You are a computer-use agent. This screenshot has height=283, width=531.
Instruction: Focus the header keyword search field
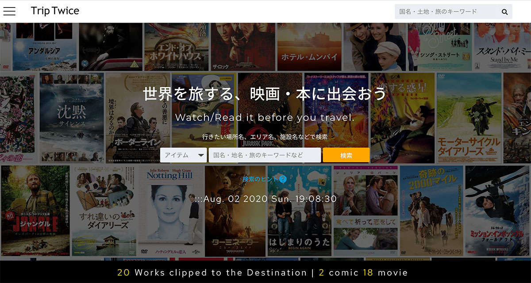coord(446,11)
